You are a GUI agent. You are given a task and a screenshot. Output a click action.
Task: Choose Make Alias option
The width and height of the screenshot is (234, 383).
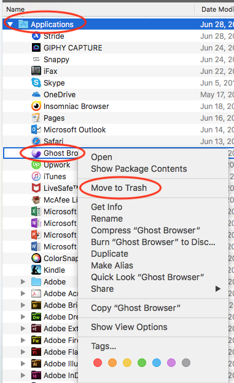[x=112, y=265]
